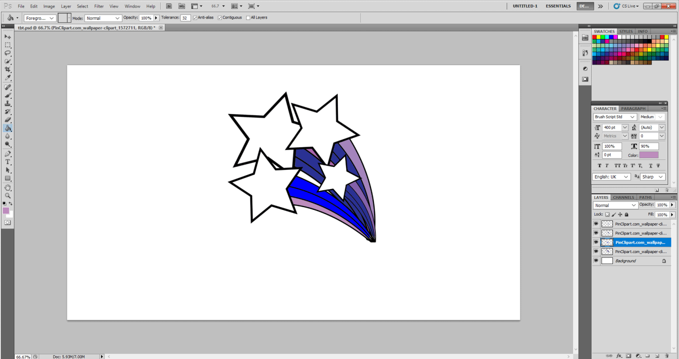The image size is (679, 359).
Task: Create a new layer via Layers panel icon
Action: (x=657, y=355)
